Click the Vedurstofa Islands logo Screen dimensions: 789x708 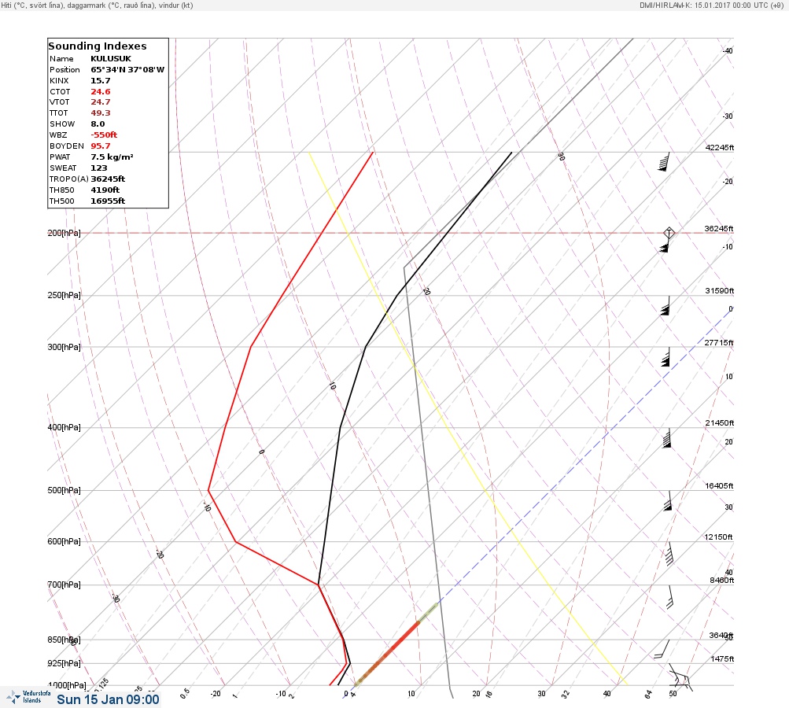[x=28, y=697]
